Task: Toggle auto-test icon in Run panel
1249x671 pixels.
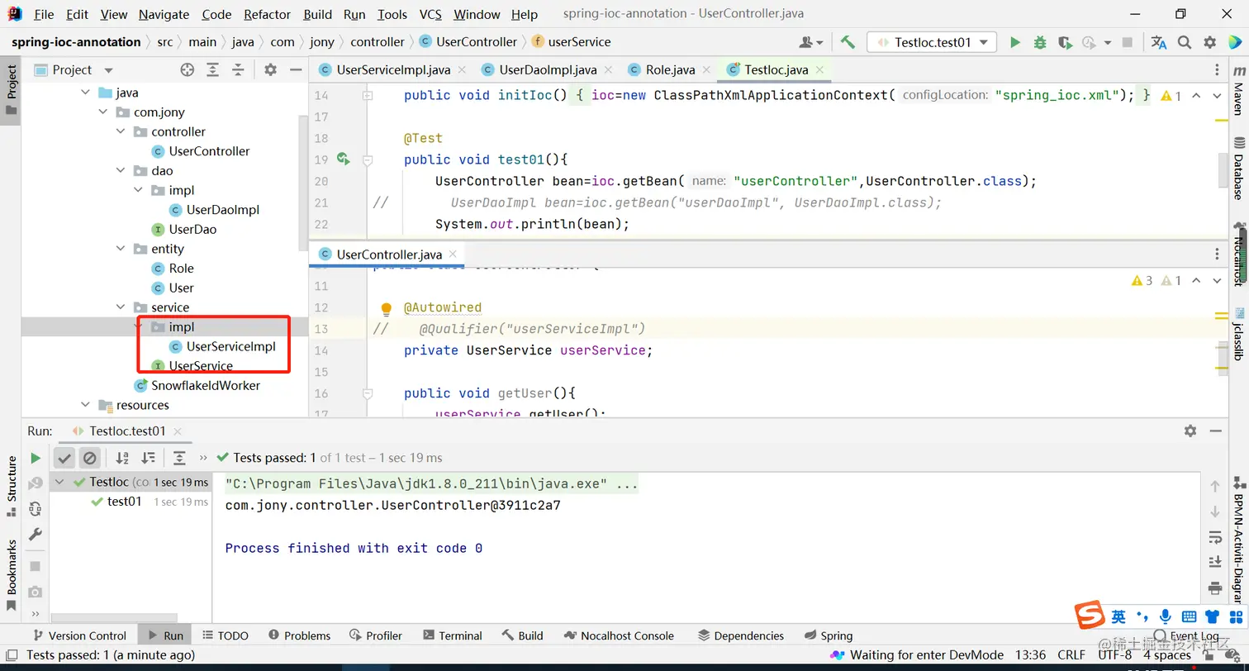Action: [x=35, y=509]
